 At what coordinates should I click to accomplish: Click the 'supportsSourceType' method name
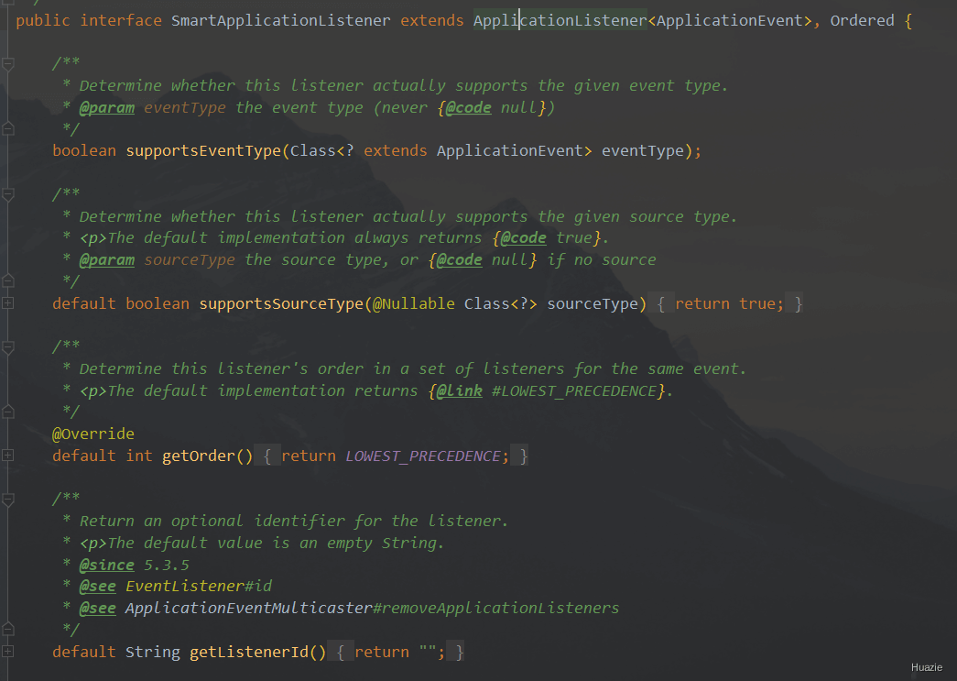click(281, 303)
